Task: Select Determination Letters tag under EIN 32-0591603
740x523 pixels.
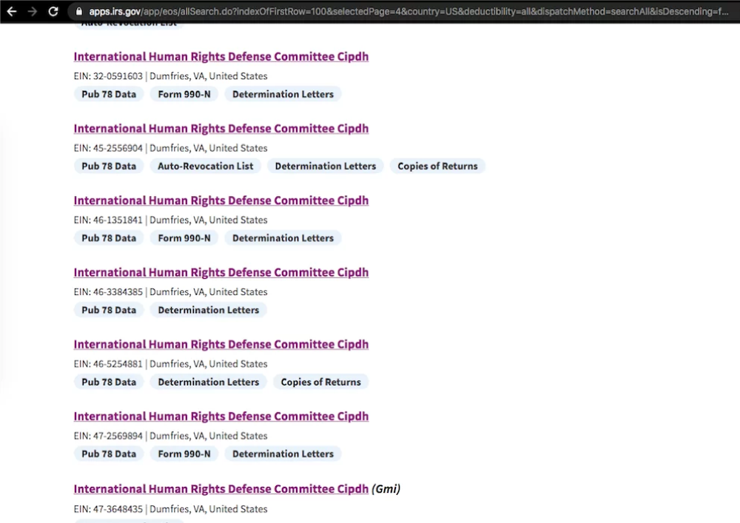Action: tap(283, 94)
